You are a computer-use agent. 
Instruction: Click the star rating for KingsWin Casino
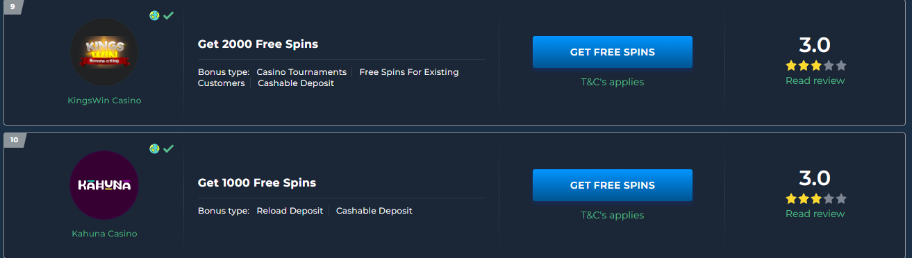(x=815, y=66)
